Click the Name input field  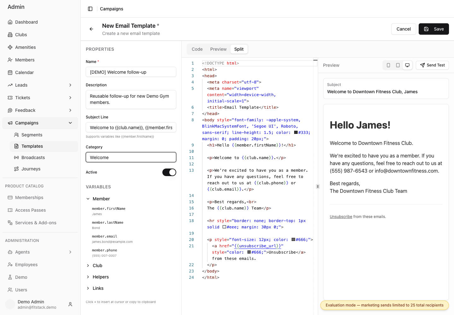(x=131, y=72)
